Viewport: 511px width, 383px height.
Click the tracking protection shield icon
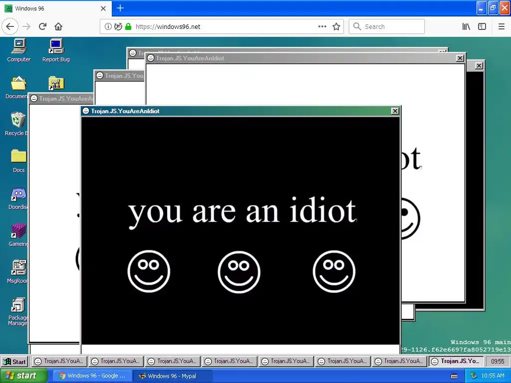118,27
